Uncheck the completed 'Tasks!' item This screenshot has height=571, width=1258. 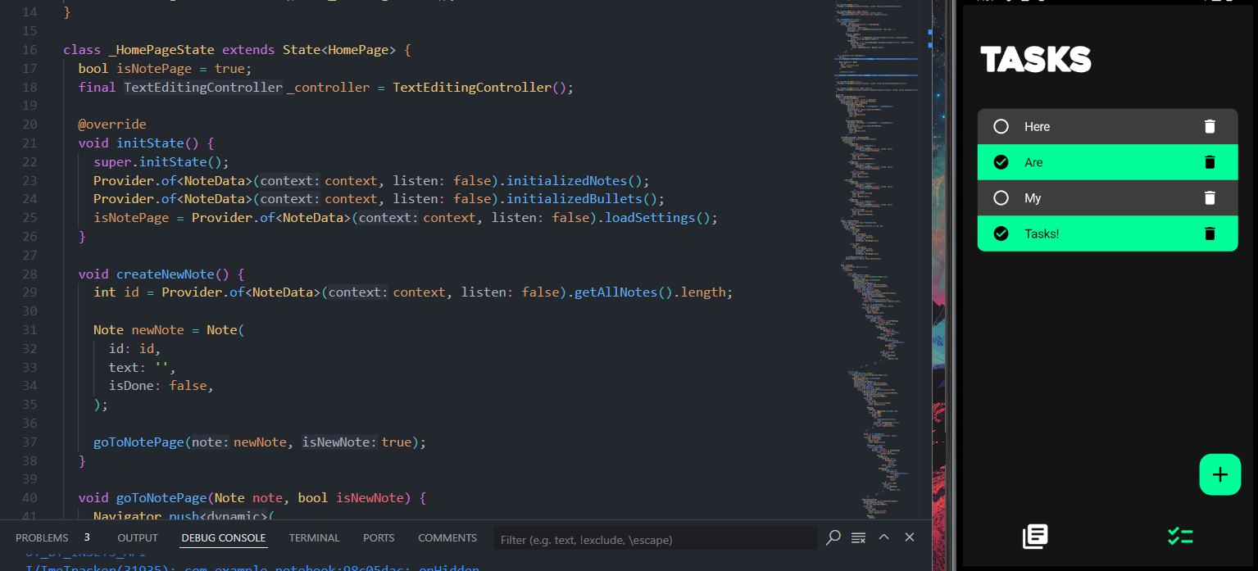tap(1001, 233)
